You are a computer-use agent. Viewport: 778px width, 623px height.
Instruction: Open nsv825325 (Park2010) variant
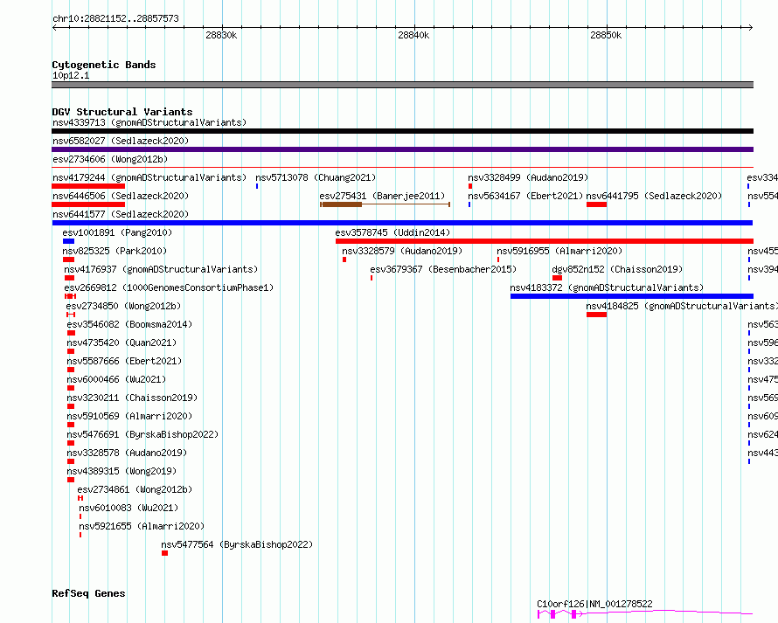[x=115, y=251]
